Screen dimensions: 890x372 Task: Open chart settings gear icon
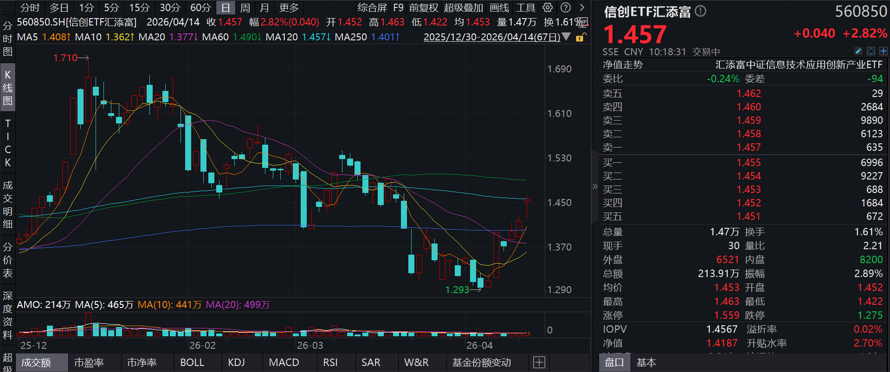548,7
